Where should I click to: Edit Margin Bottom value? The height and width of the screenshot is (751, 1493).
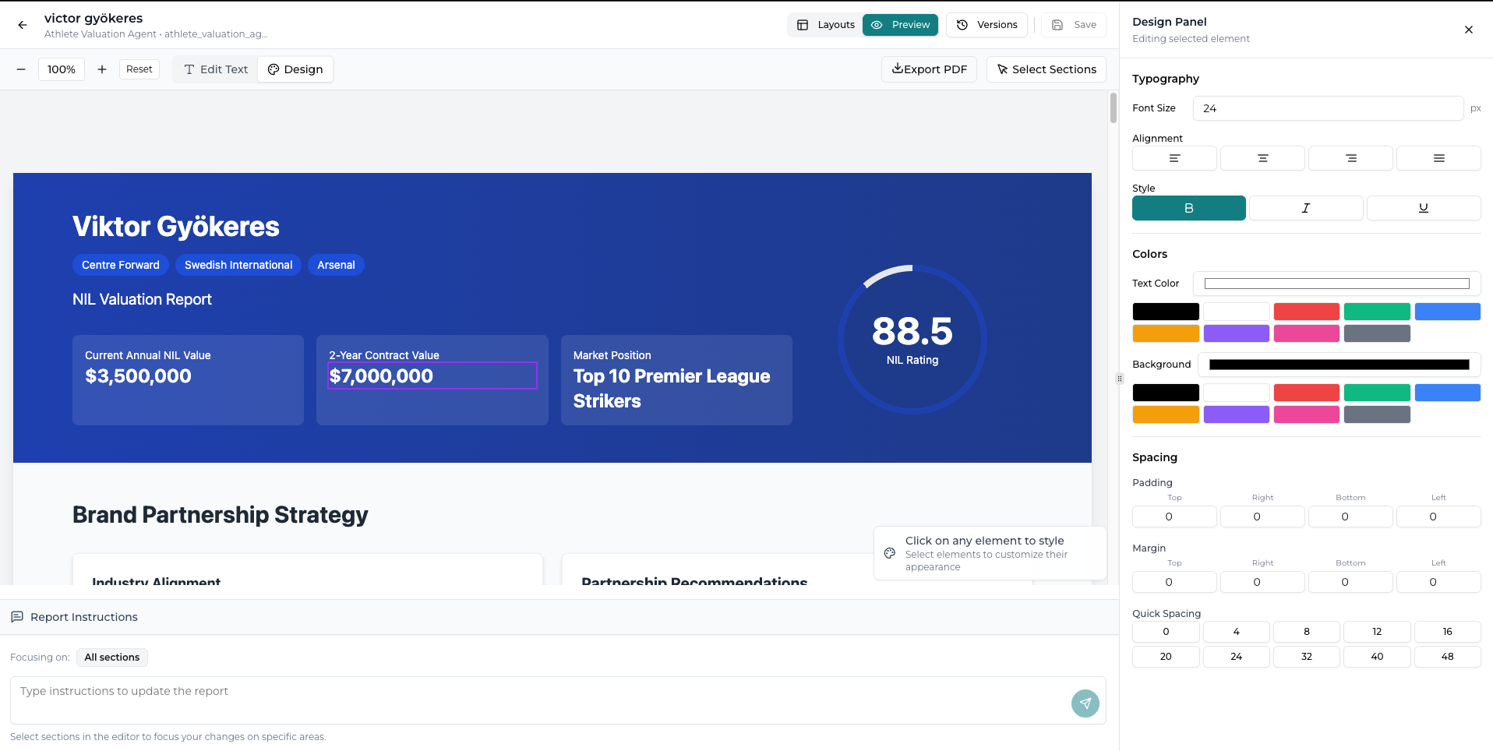coord(1350,582)
